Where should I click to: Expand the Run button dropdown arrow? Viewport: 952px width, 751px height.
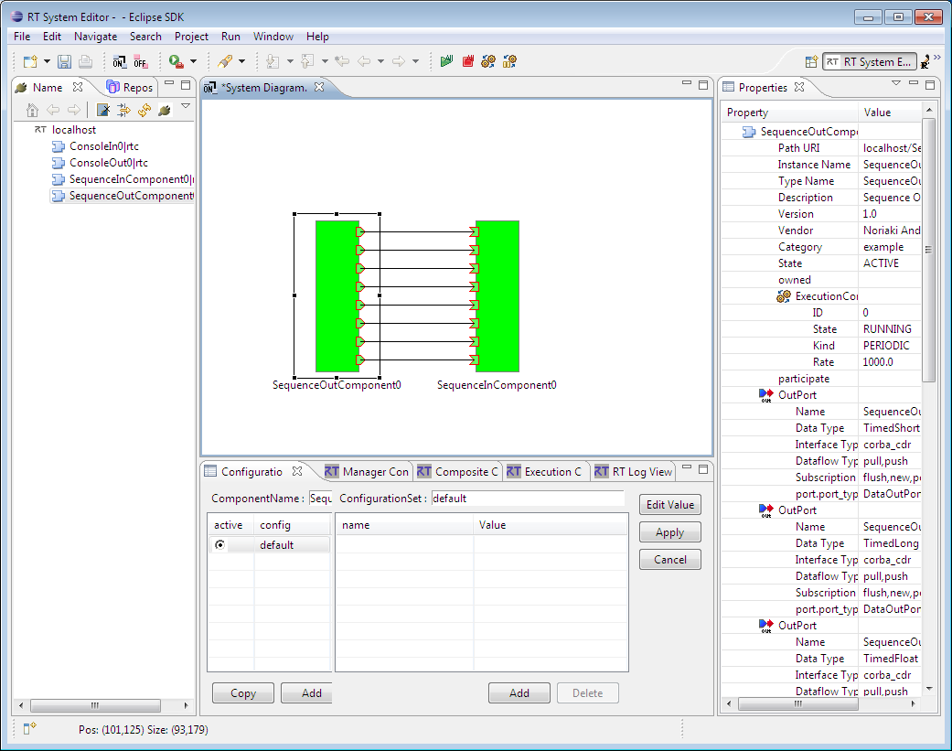click(x=193, y=61)
